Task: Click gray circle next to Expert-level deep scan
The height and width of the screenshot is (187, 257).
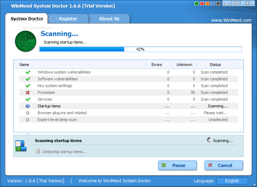Action: point(28,120)
